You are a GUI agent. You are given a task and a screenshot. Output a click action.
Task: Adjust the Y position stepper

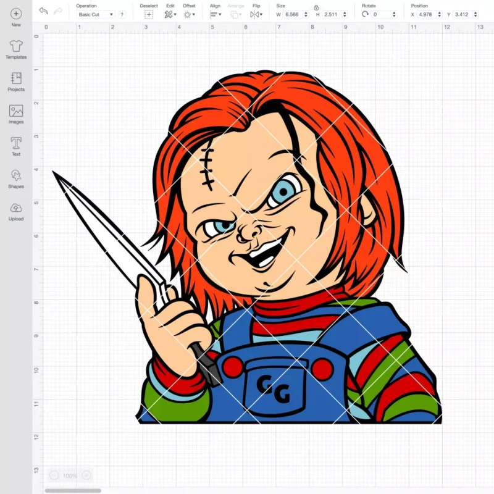click(475, 14)
